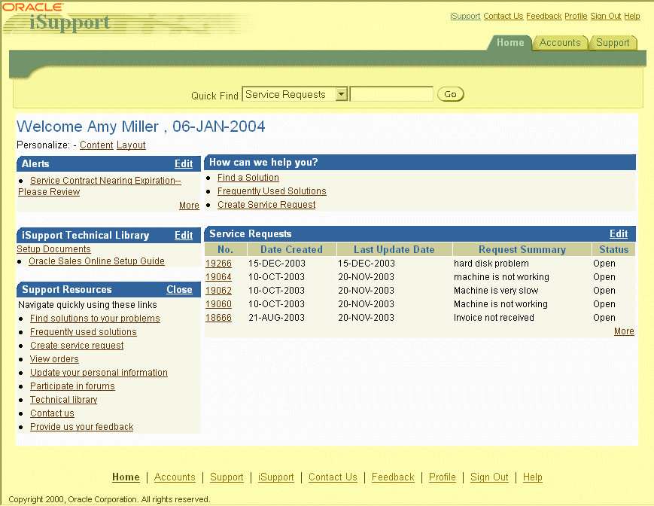
Task: Select 'Machine is very slow' summary cell
Action: tap(496, 291)
